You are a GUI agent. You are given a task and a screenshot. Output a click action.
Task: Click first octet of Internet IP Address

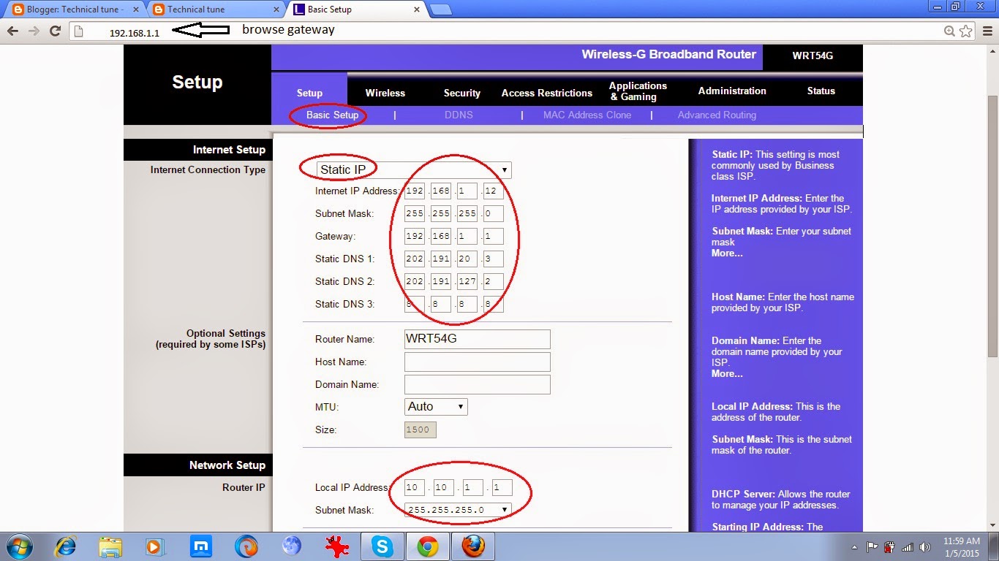coord(415,191)
